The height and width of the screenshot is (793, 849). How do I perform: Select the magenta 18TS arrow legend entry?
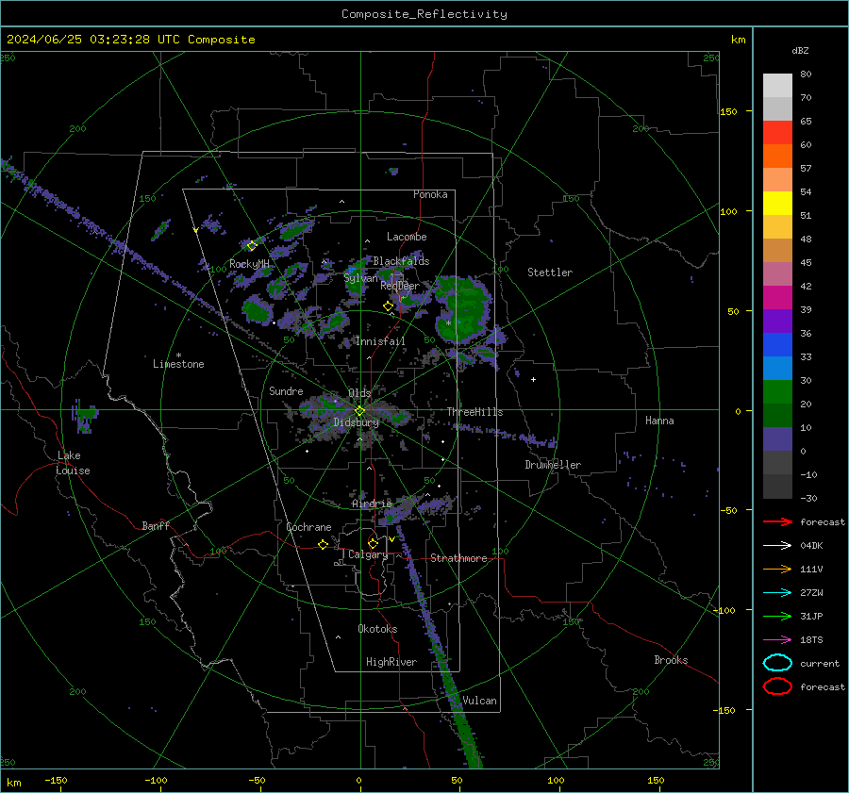[777, 640]
